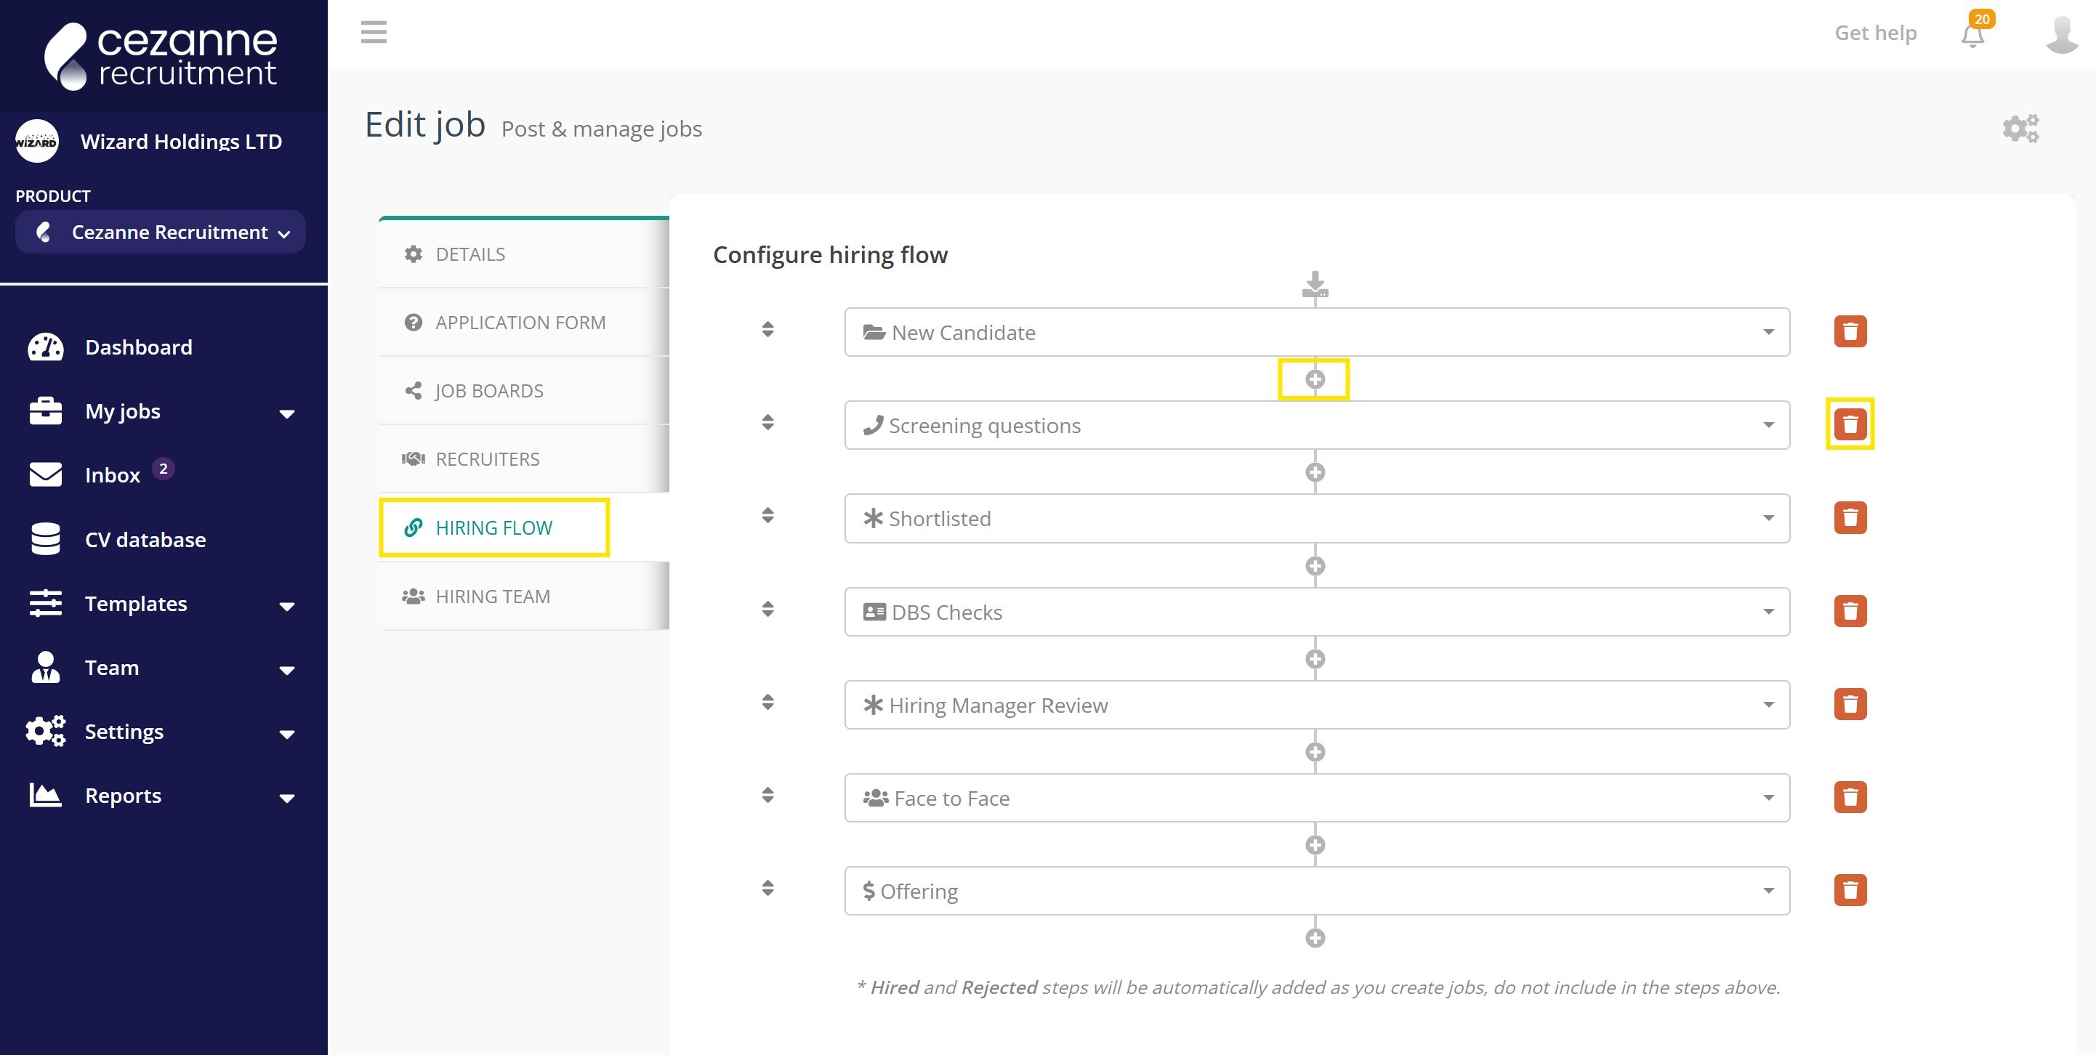Open the notifications bell
The width and height of the screenshot is (2096, 1055).
click(x=1973, y=34)
